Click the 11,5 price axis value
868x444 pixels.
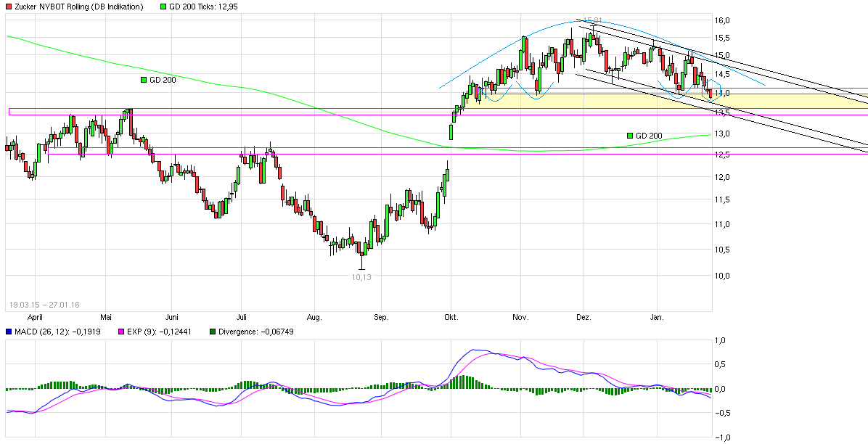723,200
